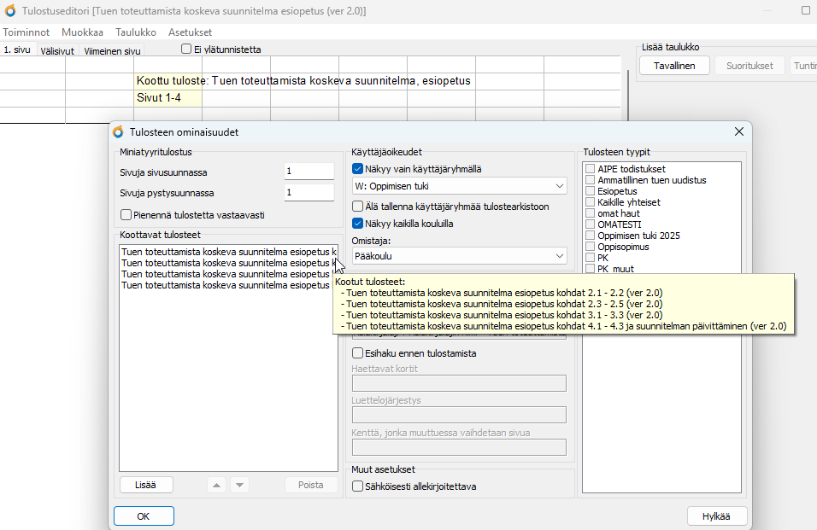817x530 pixels.
Task: Click Tavallinen table button
Action: coord(674,66)
